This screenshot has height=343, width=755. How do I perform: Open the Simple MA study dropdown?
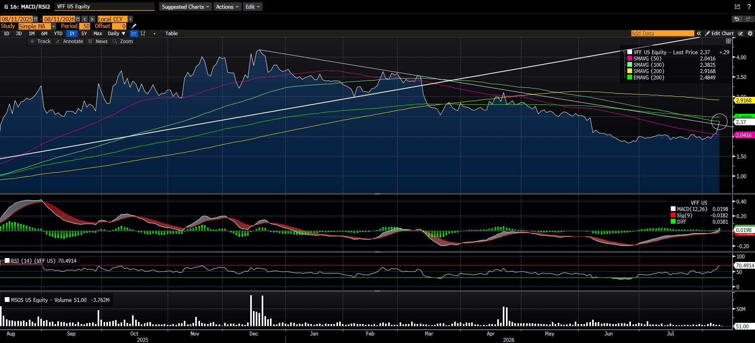coord(54,26)
